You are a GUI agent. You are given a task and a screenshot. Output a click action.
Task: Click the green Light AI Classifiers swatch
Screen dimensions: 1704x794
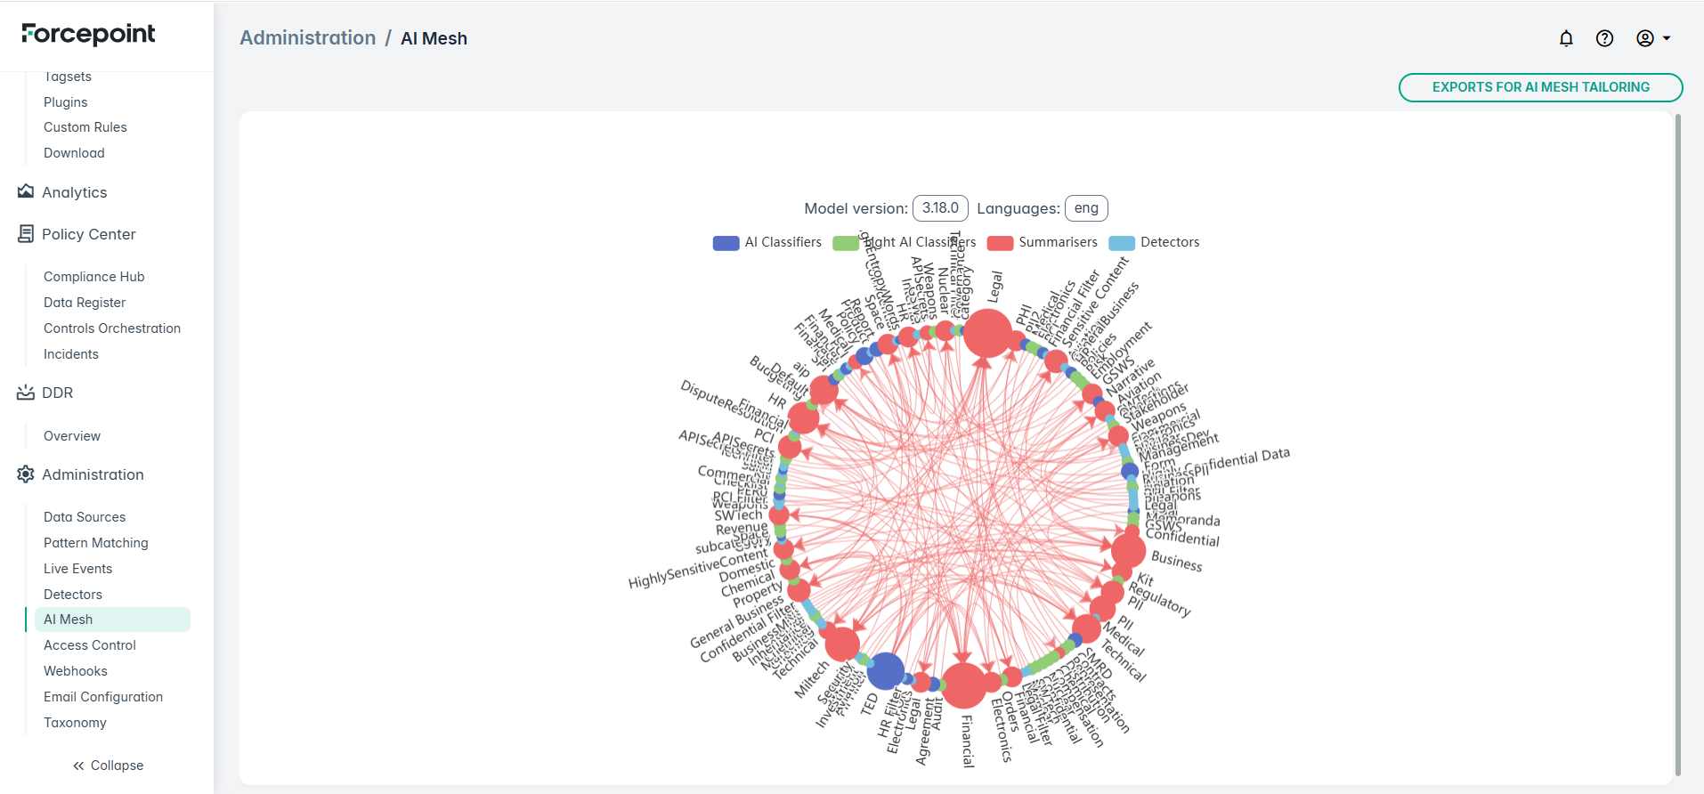tap(845, 243)
